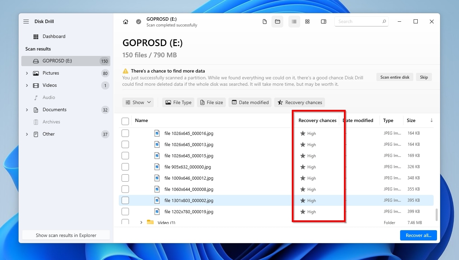Select the grid view layout icon
The height and width of the screenshot is (260, 459).
[307, 22]
